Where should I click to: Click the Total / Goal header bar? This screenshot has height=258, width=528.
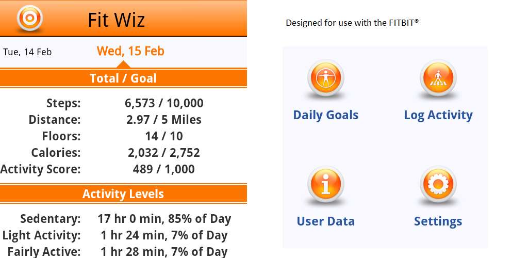click(123, 78)
